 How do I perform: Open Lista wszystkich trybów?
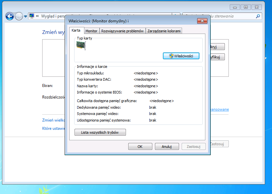100,132
